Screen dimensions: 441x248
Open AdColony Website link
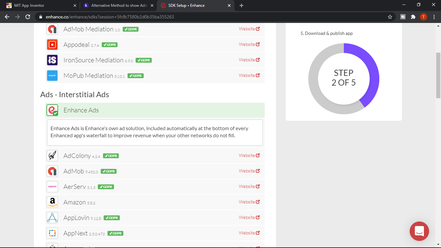pos(249,155)
